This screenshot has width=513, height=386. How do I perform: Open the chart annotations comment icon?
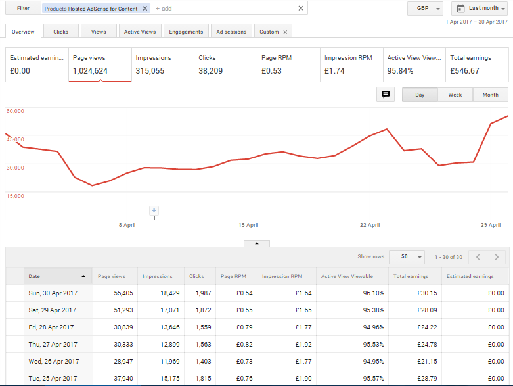(386, 95)
